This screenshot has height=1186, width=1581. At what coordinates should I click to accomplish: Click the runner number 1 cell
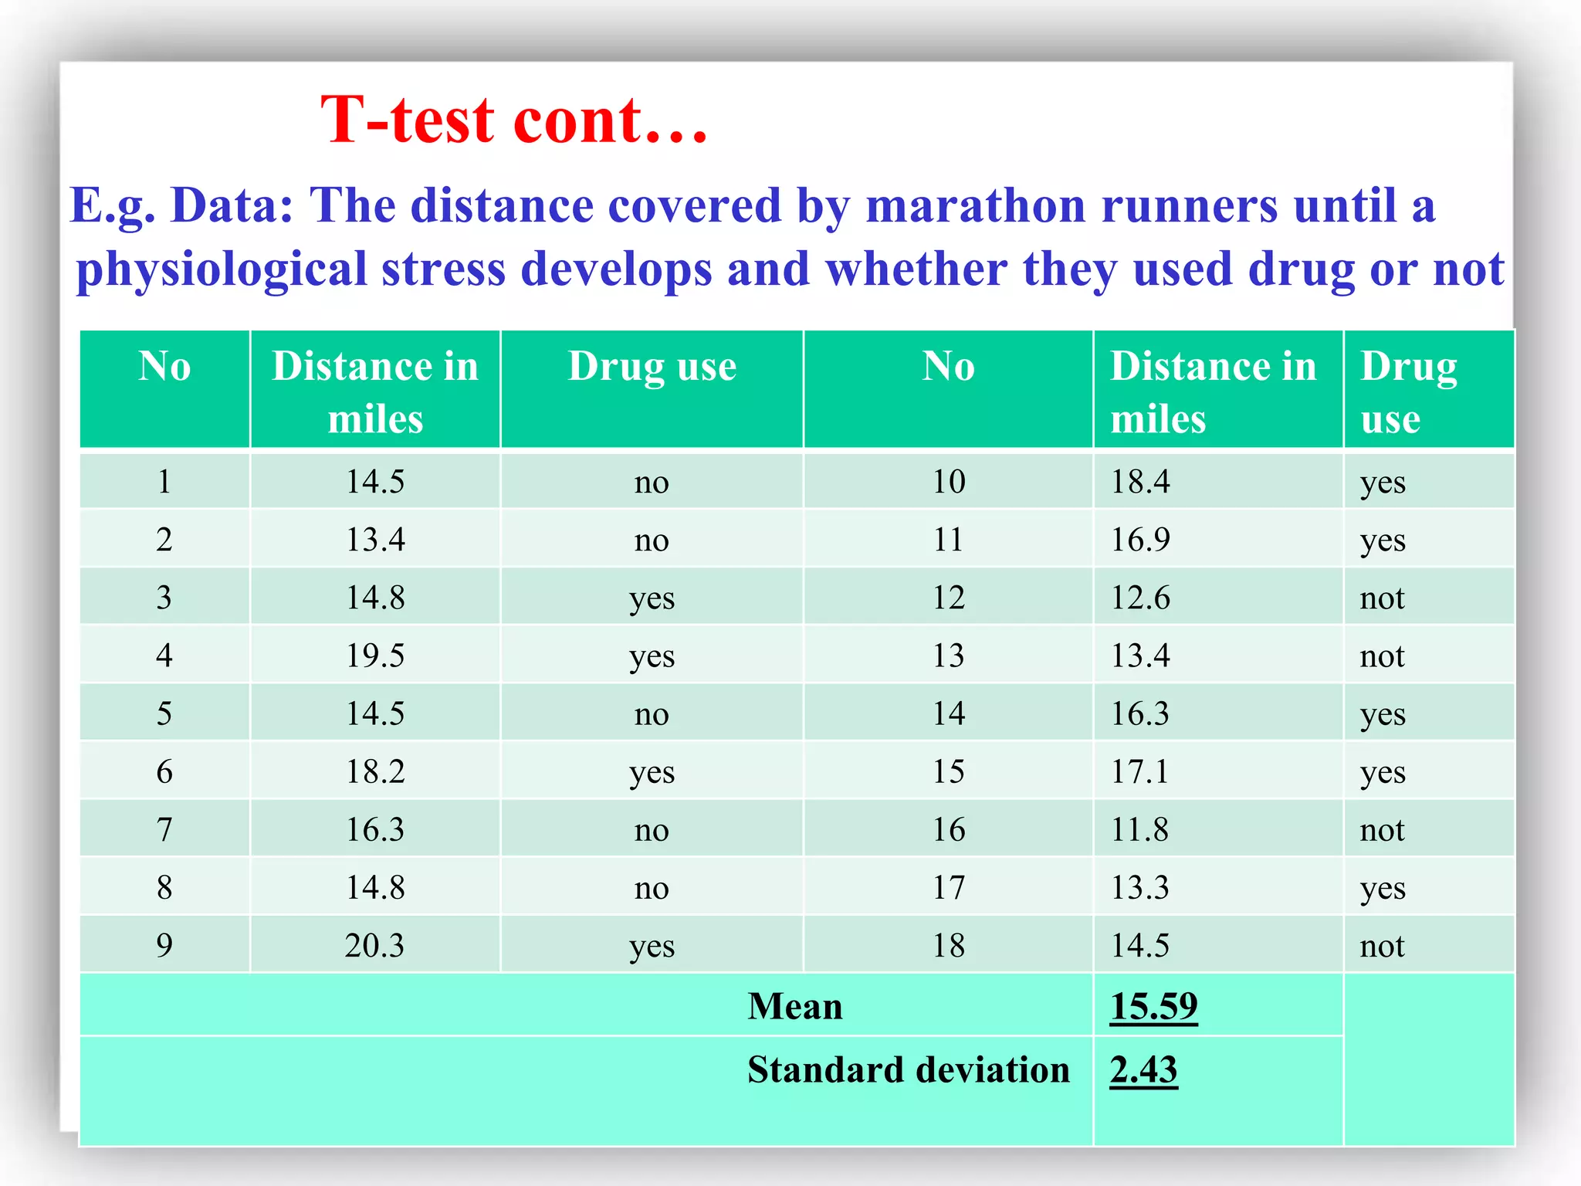tap(164, 482)
